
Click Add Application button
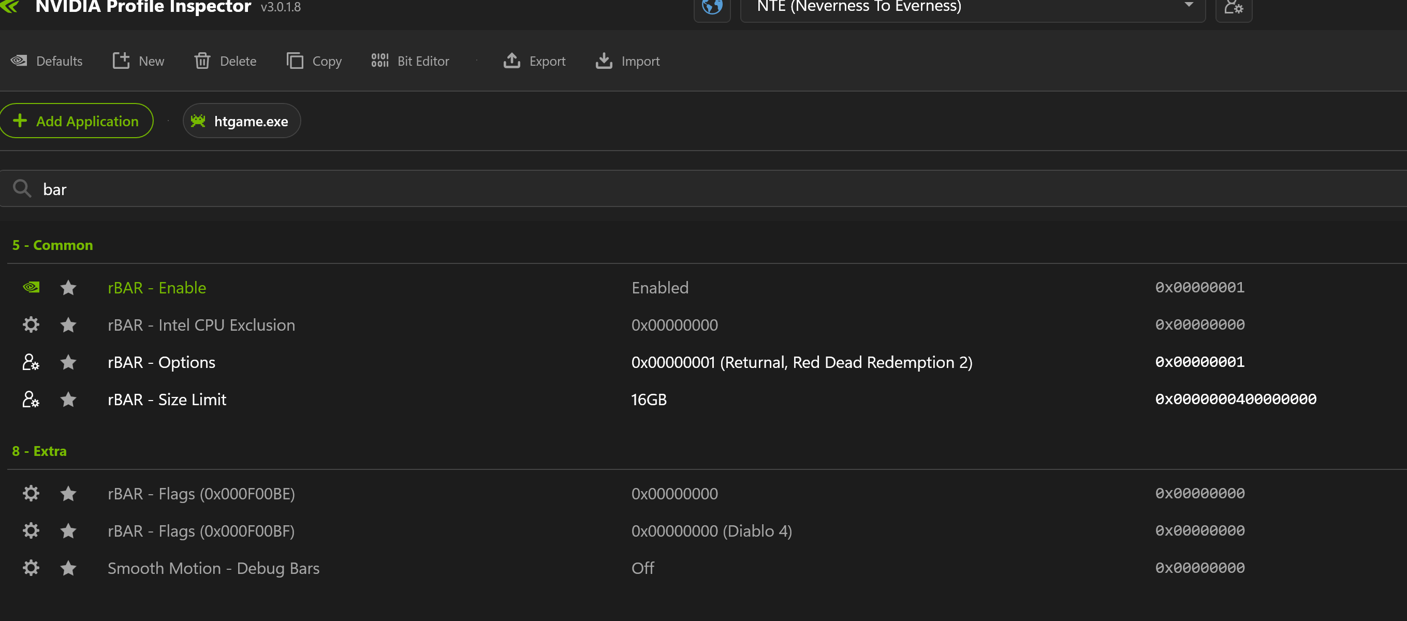(x=77, y=121)
